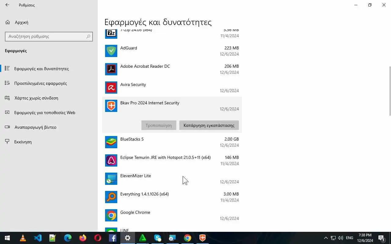Click the 206 MB size of Adobe Reader
Viewport: 391px width, 244px height.
click(232, 66)
